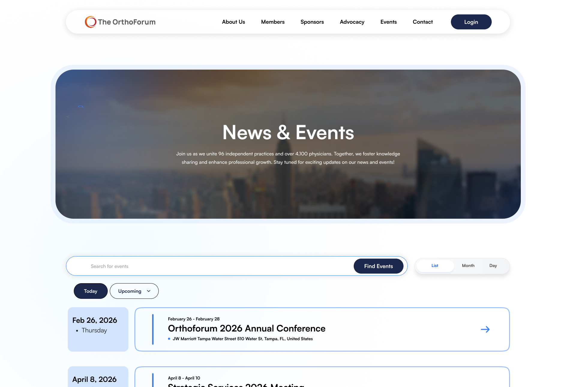Click the small left chevron in hero banner
The height and width of the screenshot is (387, 576).
coord(68,117)
